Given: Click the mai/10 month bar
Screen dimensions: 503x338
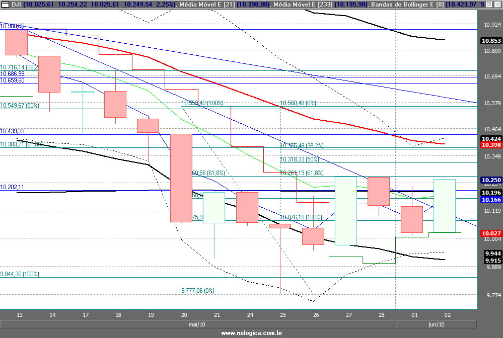Looking at the screenshot, I should click(x=197, y=324).
